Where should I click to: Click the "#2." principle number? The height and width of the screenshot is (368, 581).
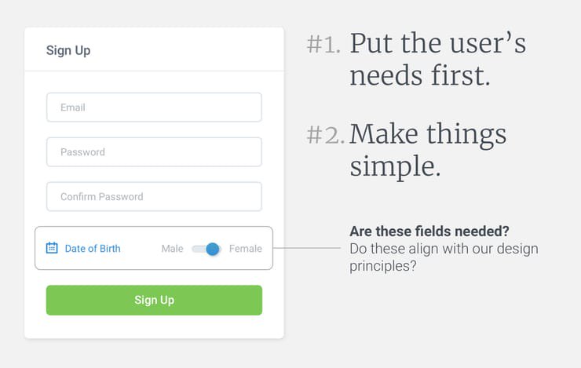(x=325, y=135)
